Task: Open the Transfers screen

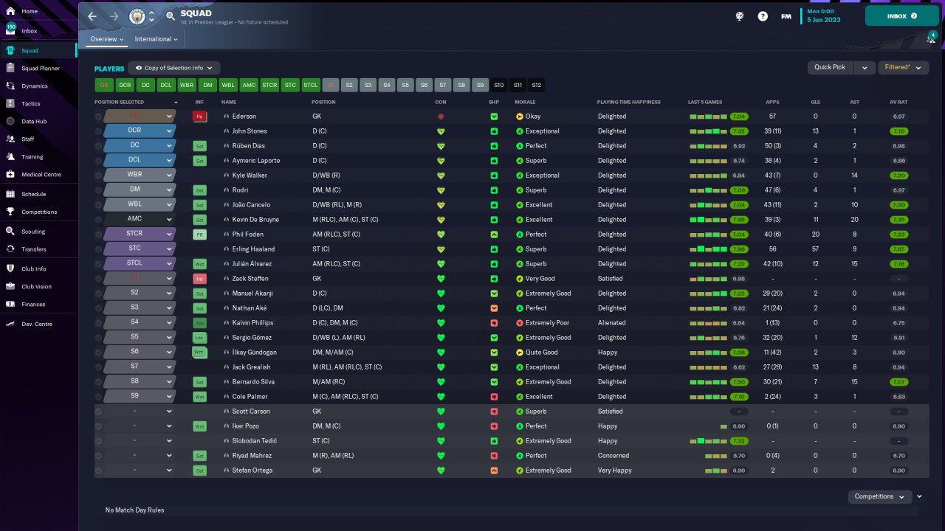Action: click(x=34, y=249)
